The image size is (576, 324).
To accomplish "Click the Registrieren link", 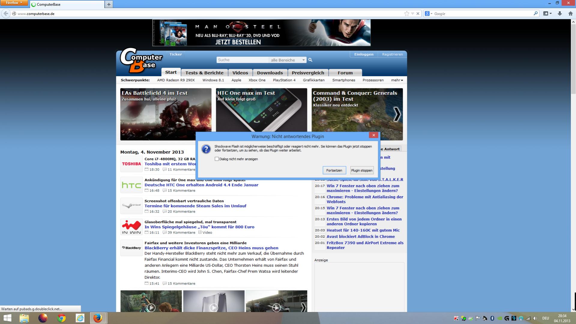I will click(x=392, y=54).
